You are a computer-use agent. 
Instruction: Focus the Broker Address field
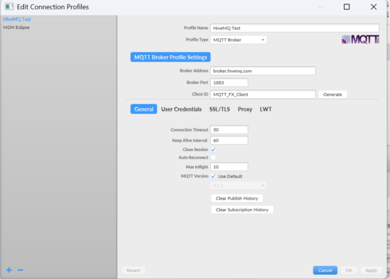263,70
